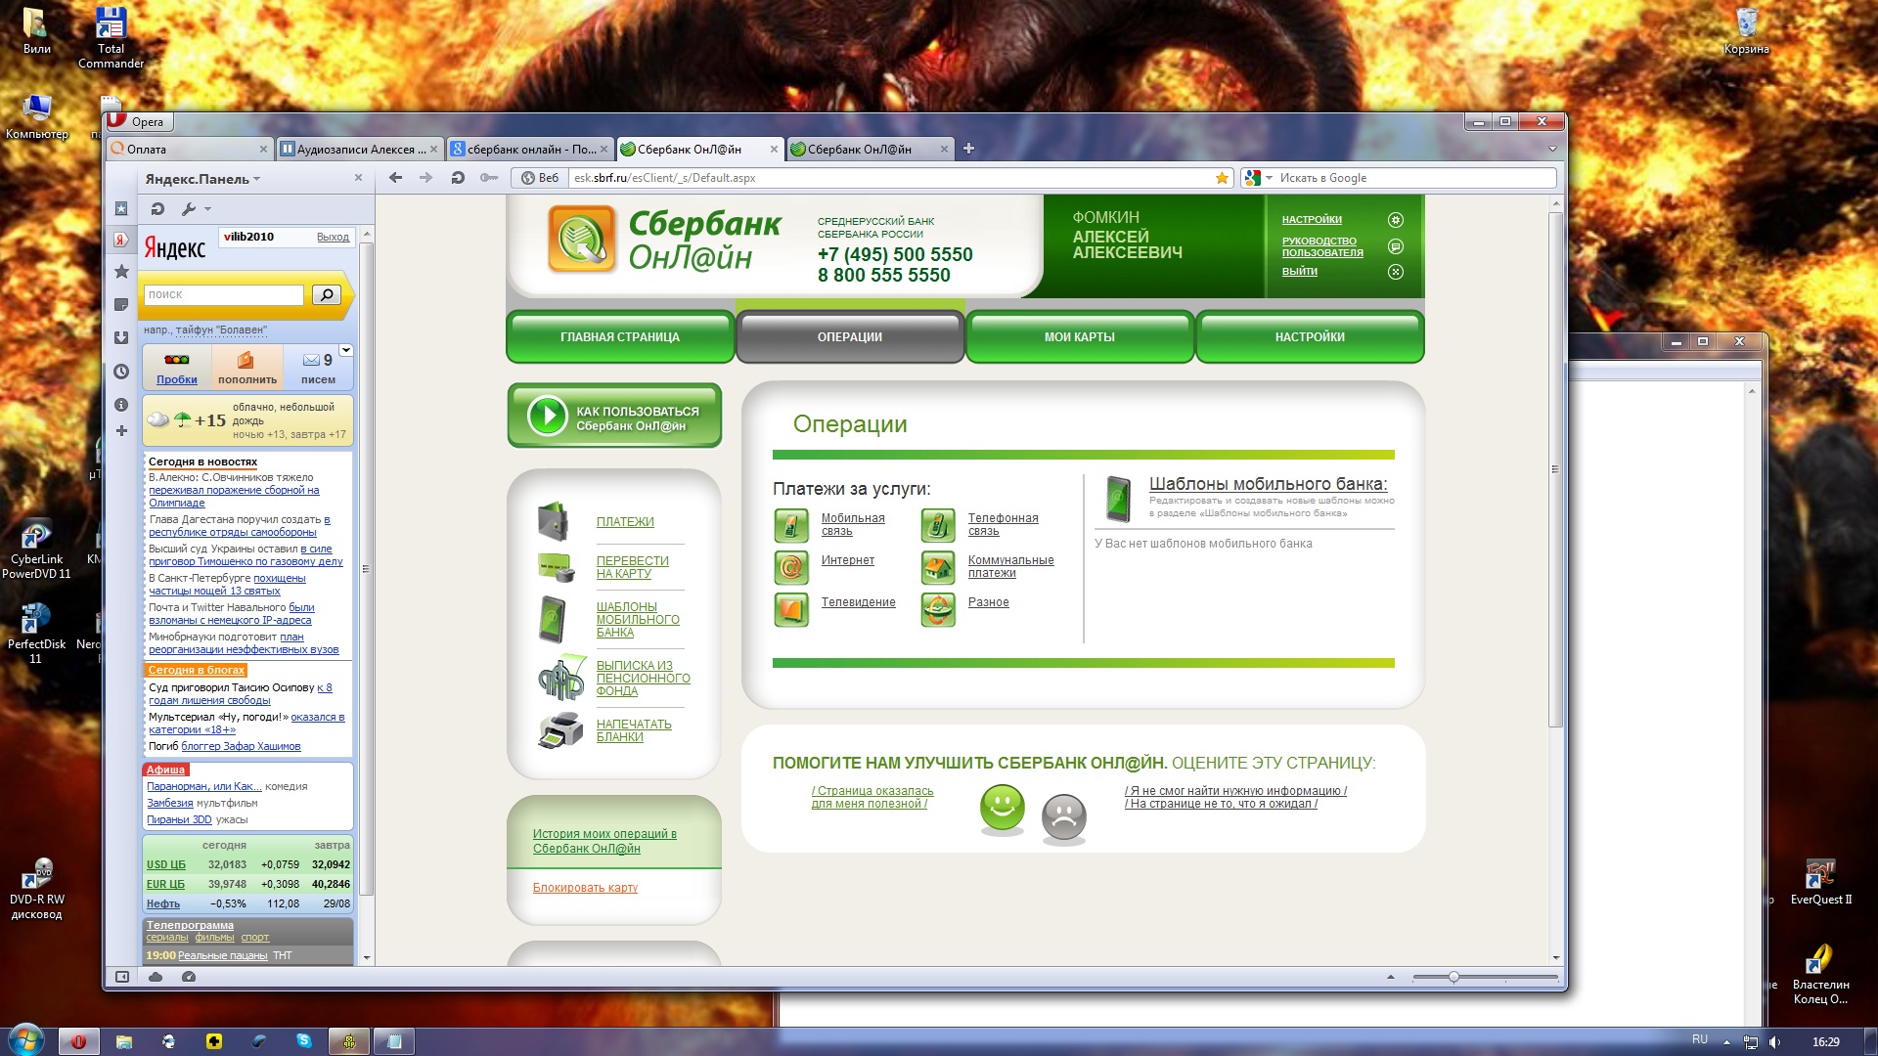Open МОИ КАРТЫ navigation tab
1878x1056 pixels.
(1080, 337)
